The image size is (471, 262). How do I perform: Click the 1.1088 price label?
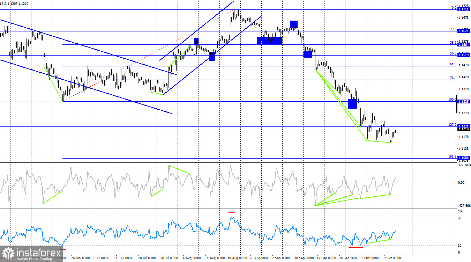pos(464,158)
